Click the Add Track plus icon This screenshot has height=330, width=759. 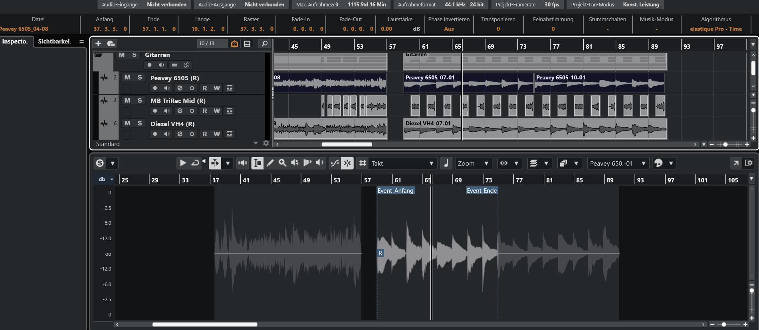98,43
